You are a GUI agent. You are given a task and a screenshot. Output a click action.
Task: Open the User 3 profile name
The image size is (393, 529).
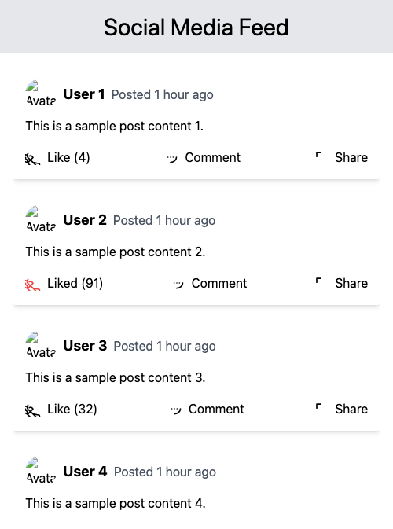click(x=85, y=346)
